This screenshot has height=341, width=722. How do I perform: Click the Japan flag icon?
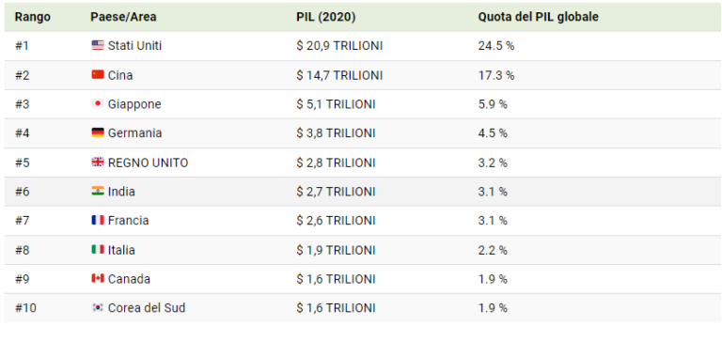[98, 104]
